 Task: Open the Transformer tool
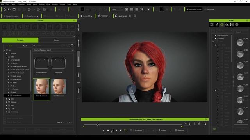coord(31,16)
